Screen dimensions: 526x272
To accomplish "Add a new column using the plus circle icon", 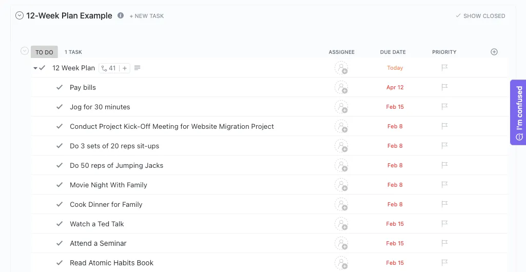I will click(x=494, y=52).
